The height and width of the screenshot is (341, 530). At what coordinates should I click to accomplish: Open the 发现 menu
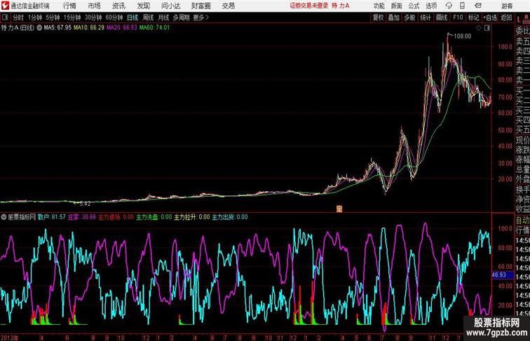tap(143, 6)
